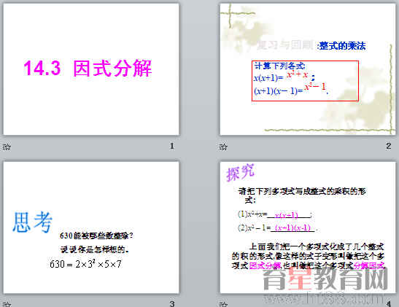Select slide 3 with 思考 heading

tap(91, 228)
